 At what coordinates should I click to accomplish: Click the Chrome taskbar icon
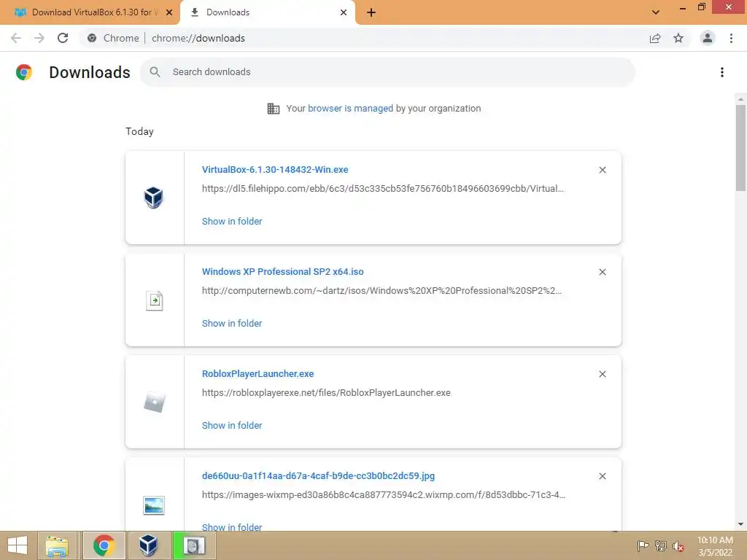104,545
